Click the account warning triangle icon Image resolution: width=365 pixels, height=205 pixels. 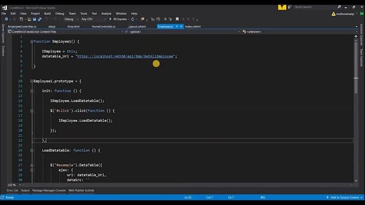[333, 14]
